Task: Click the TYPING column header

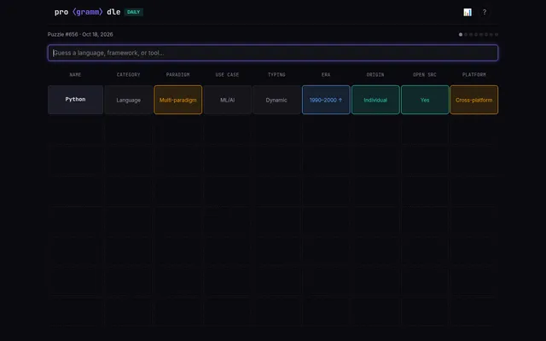Action: point(276,74)
